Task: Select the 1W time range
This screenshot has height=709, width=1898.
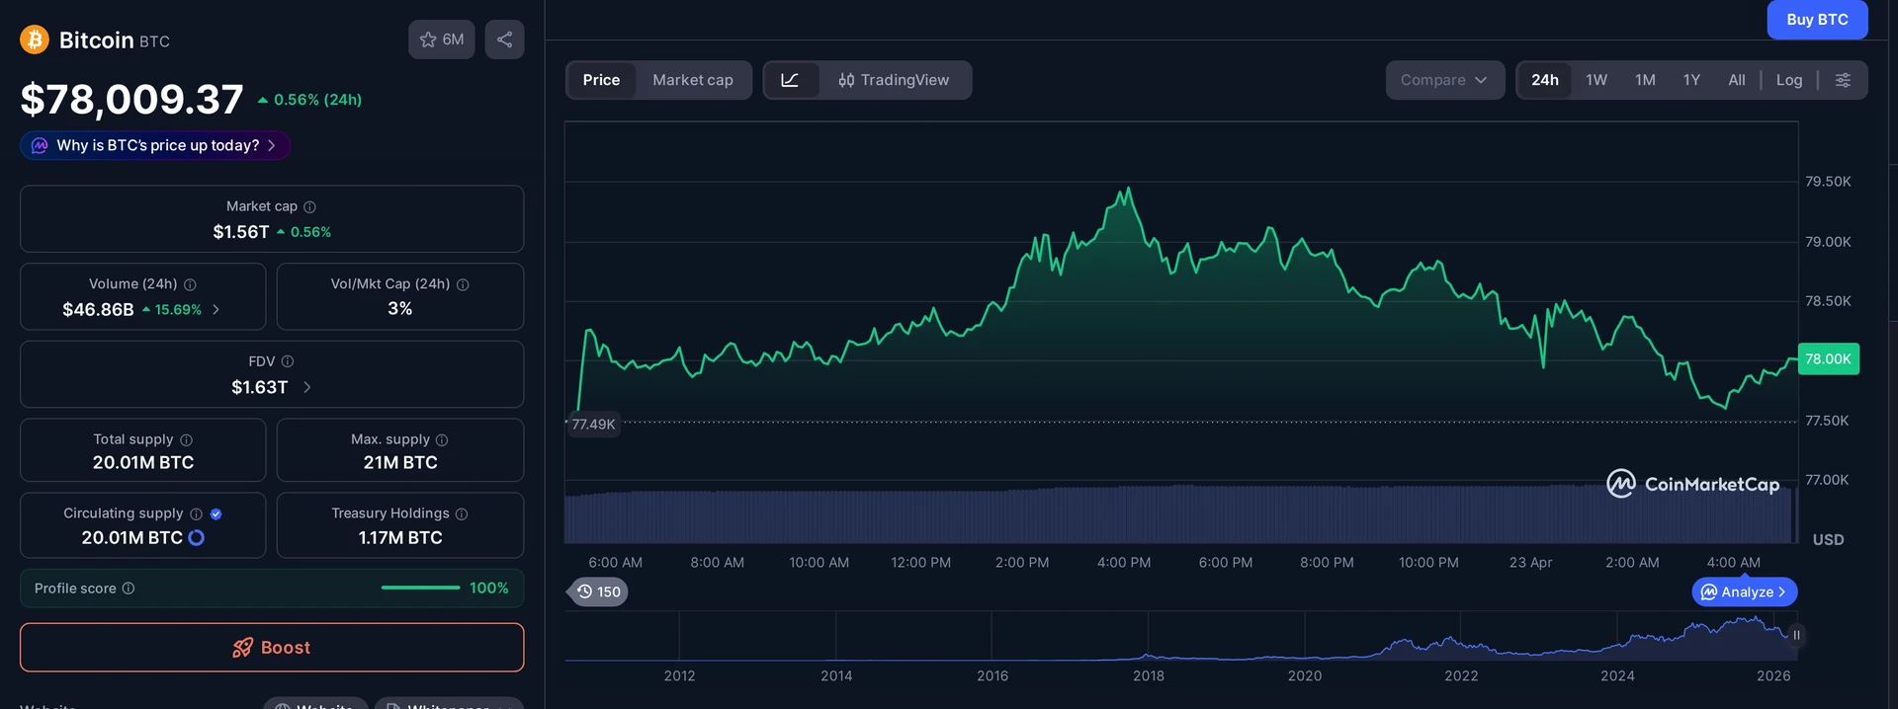Action: [1596, 80]
